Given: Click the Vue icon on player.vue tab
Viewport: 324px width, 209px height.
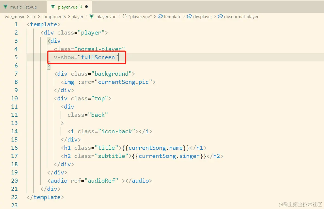Looking at the screenshot, I should point(53,7).
